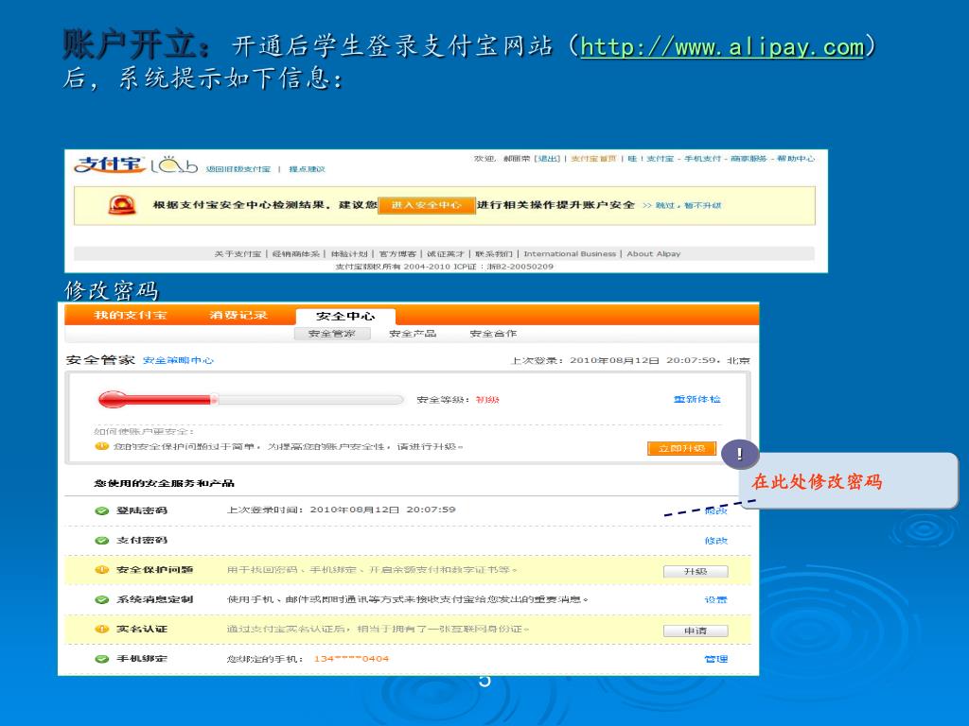Click 修改 link in 登陆密码 row
Screen dimensions: 969x726
click(x=715, y=510)
